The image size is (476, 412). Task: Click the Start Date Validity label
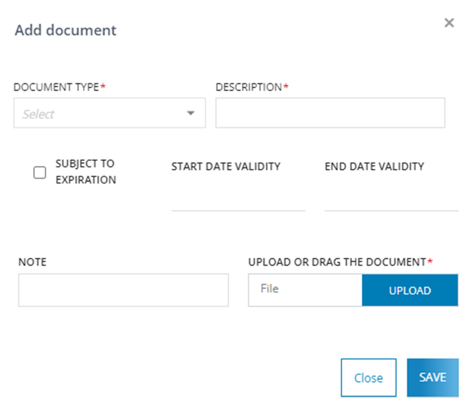click(226, 166)
